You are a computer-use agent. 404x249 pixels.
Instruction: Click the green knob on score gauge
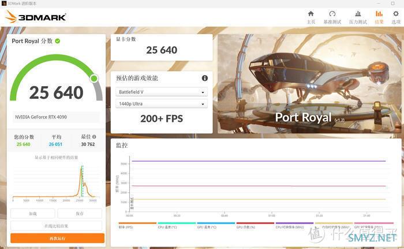(x=94, y=78)
